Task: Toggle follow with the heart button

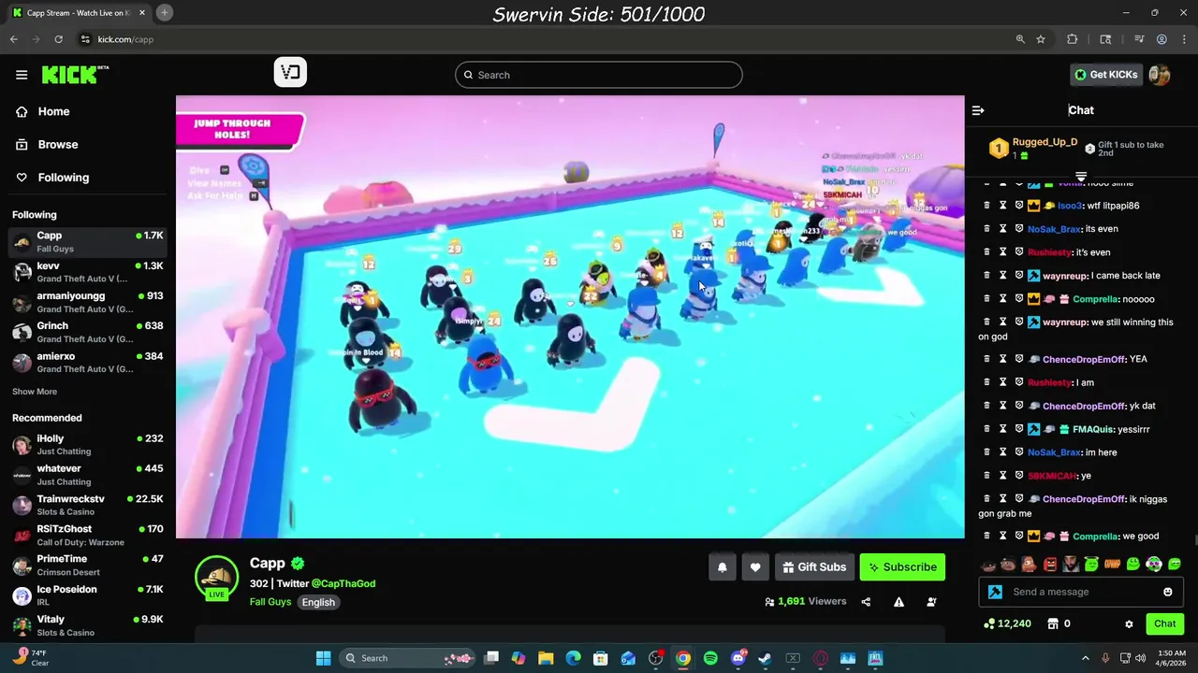Action: (755, 567)
